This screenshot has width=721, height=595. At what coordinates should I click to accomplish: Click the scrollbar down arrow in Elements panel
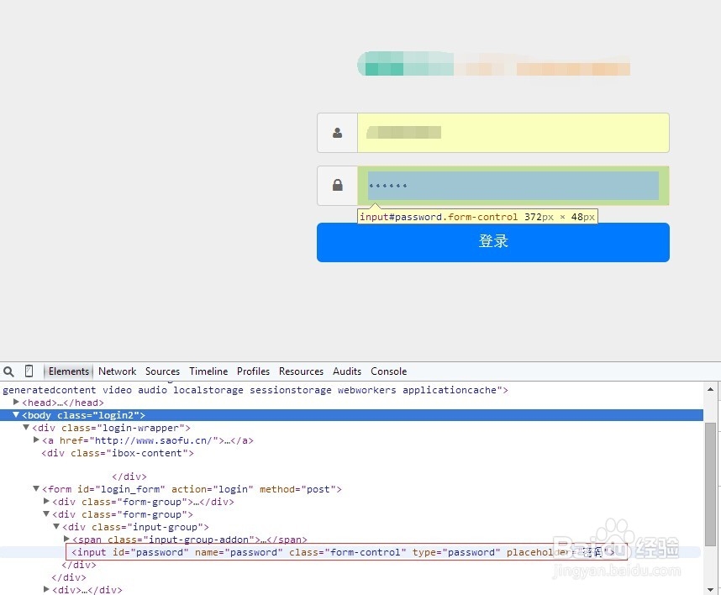710,589
